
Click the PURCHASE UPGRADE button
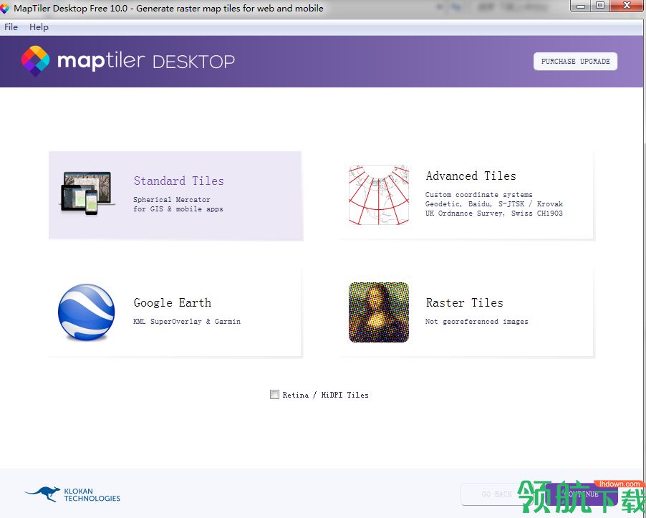point(575,61)
